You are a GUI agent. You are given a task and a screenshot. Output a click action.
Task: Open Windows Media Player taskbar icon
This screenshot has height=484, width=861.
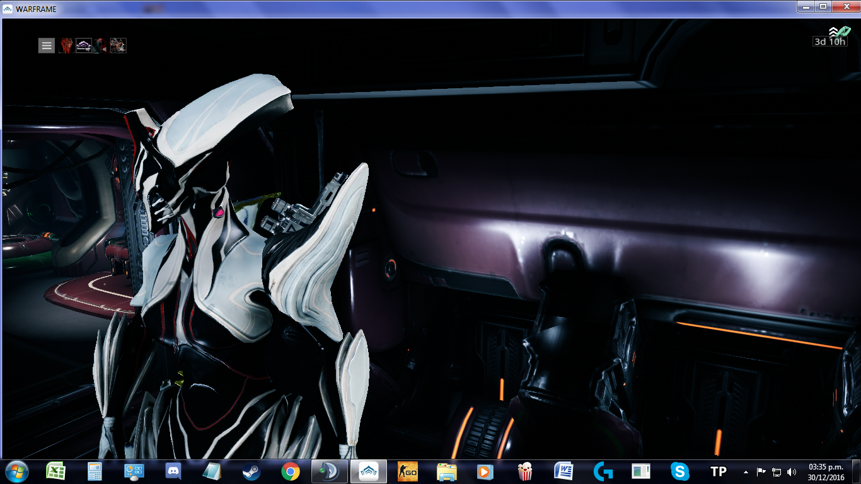click(x=485, y=471)
